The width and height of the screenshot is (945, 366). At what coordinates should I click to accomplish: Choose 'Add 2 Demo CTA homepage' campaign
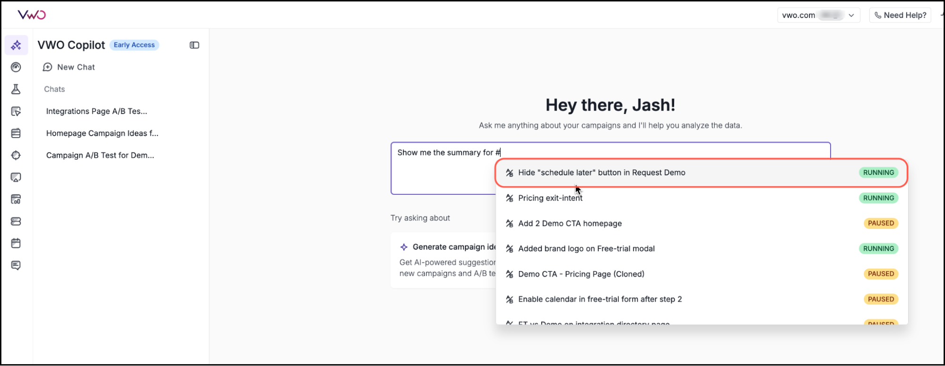pos(570,223)
